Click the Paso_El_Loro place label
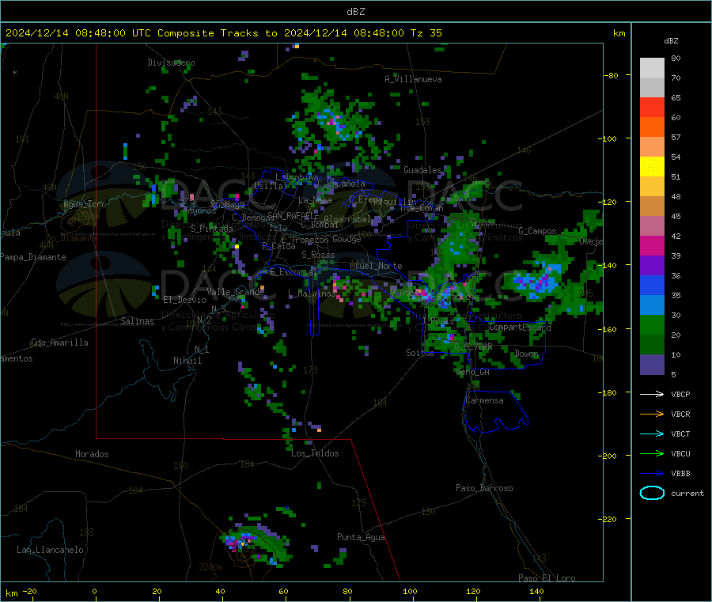The width and height of the screenshot is (712, 602). coord(547,578)
